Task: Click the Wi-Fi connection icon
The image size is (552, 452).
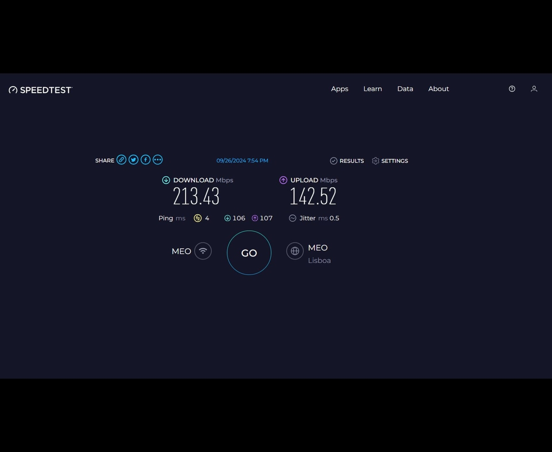Action: (203, 251)
